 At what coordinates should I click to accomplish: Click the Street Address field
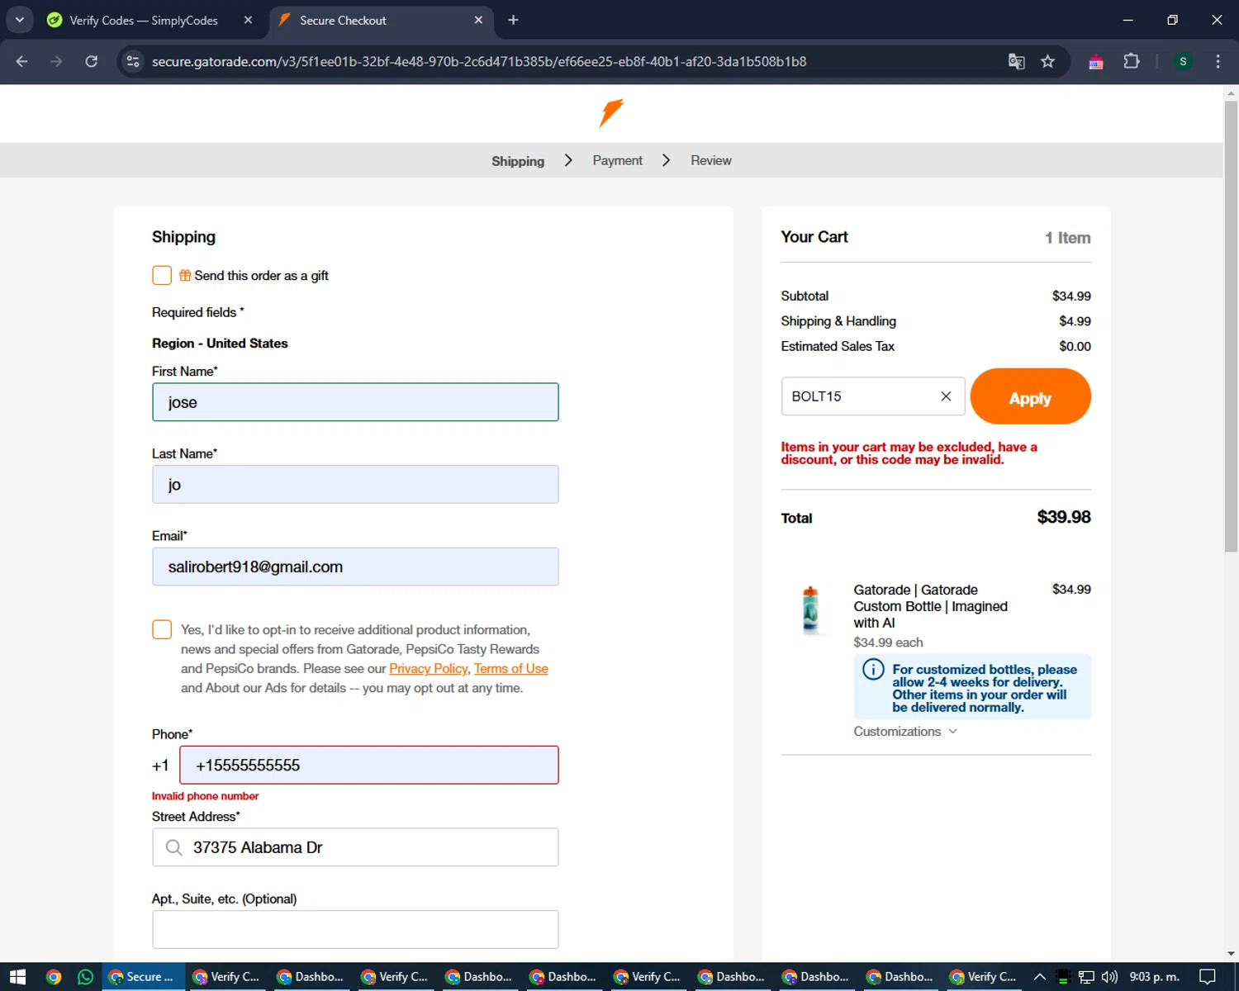coord(355,847)
